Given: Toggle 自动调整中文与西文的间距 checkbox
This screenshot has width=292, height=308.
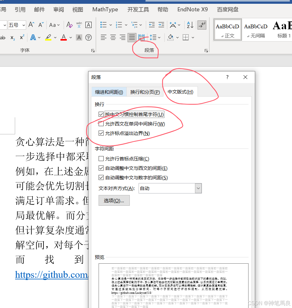Looking at the screenshot, I should pos(101,168).
